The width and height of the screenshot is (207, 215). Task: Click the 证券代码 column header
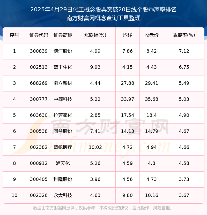[x=39, y=35]
